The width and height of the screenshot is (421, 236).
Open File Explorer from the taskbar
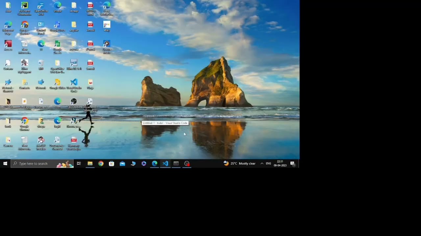90,164
